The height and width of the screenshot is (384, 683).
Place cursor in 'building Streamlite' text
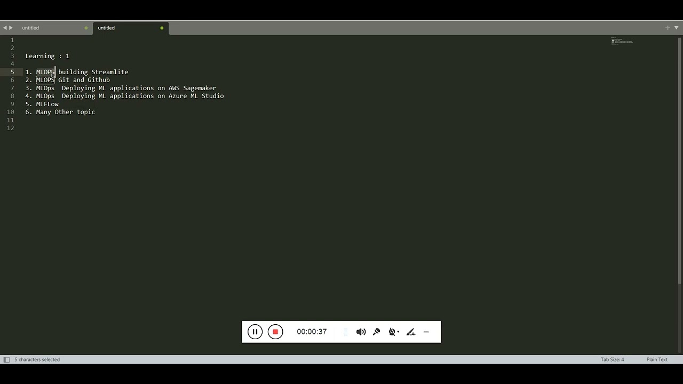click(93, 72)
